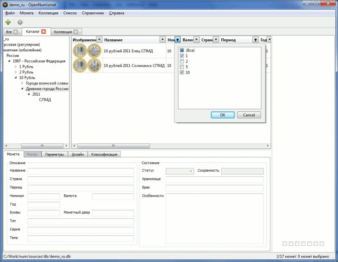Expand the 1 Рубль tree node
This screenshot has width=338, height=262.
click(16, 67)
